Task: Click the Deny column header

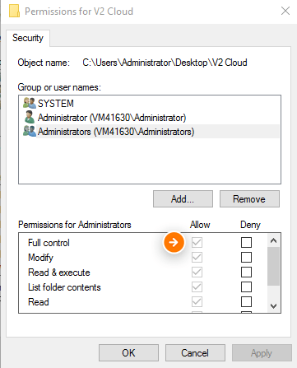Action: pos(250,225)
